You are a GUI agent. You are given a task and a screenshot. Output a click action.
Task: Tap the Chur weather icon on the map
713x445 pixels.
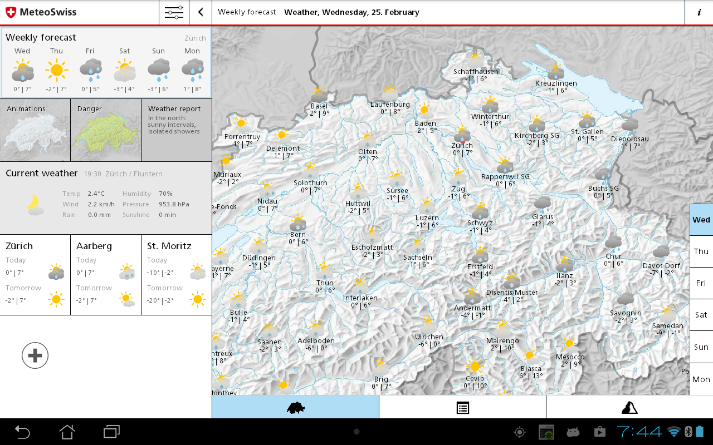coord(613,243)
